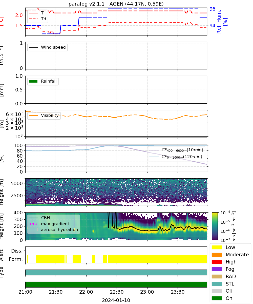This screenshot has height=304, width=253.
Task: Click the aerosol hydration legend entry
Action: (53, 230)
